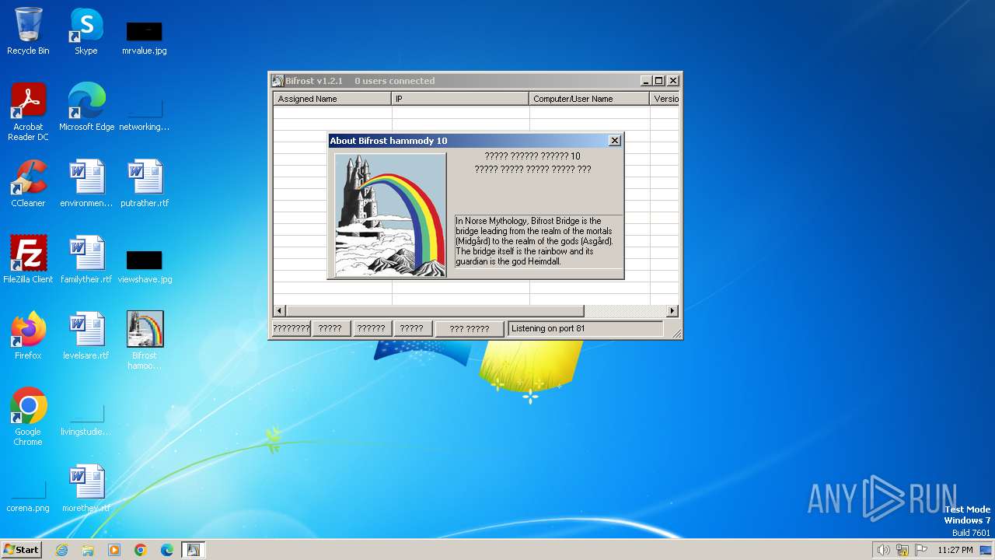Select the putrather.rtf document icon
The height and width of the screenshot is (560, 995).
(x=145, y=184)
